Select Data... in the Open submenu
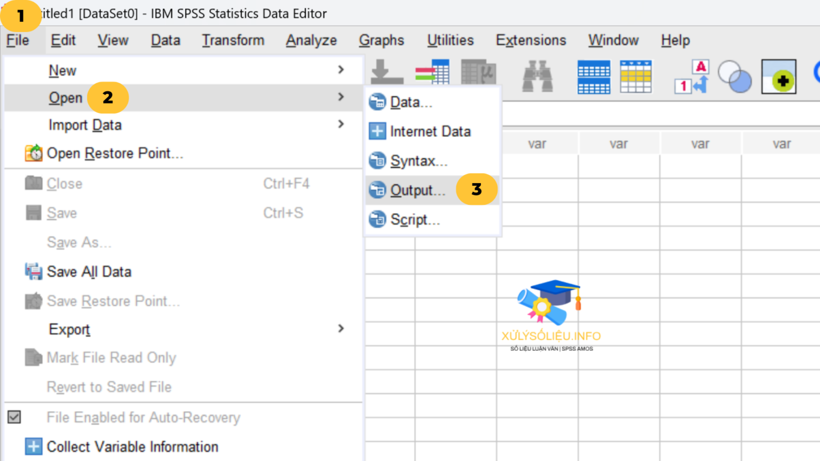The width and height of the screenshot is (820, 461). pyautogui.click(x=432, y=102)
